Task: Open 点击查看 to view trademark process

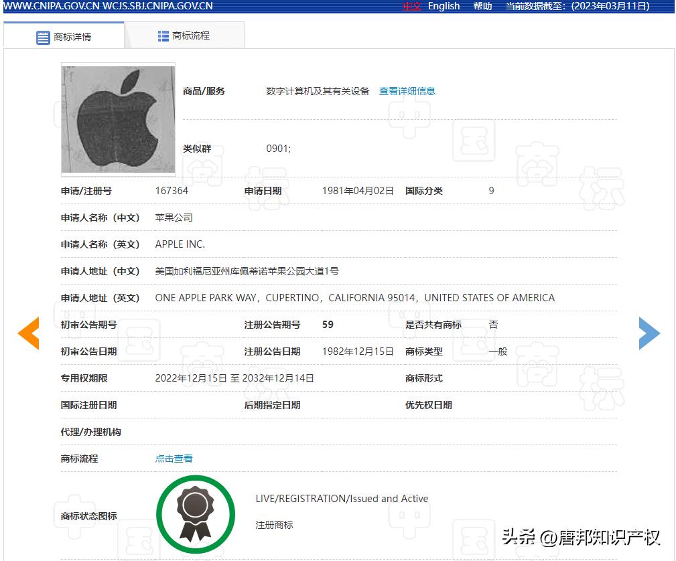Action: point(173,459)
